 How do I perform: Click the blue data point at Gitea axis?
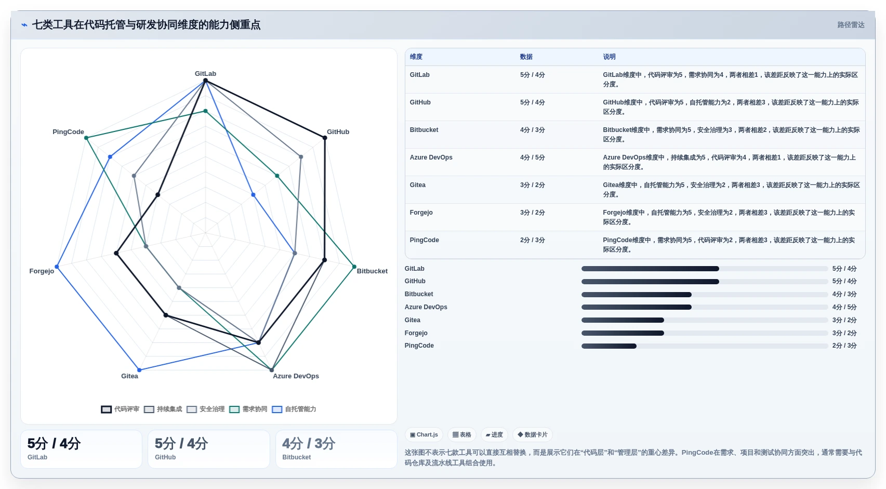tap(139, 370)
